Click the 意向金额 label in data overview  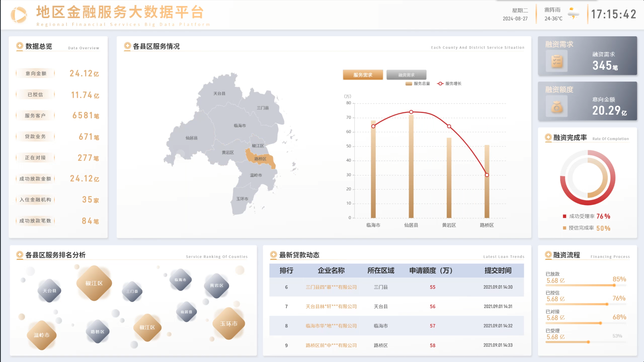tap(36, 73)
